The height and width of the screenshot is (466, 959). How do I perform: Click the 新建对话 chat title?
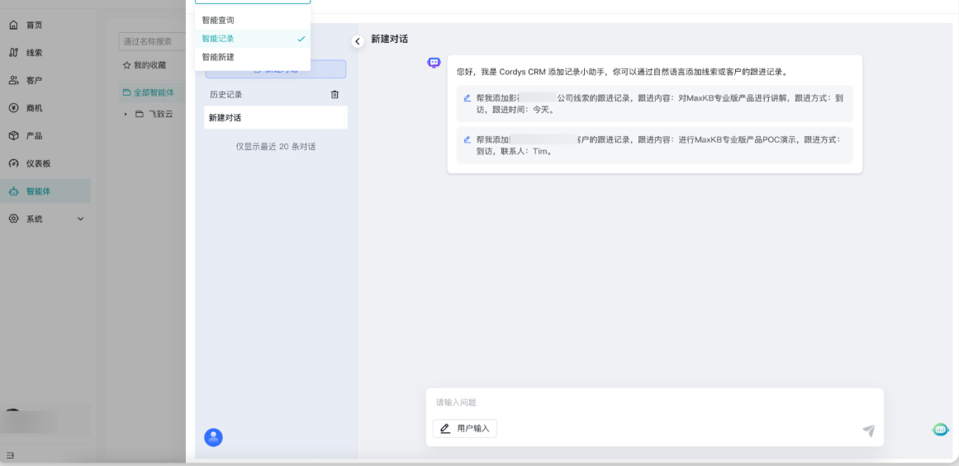point(390,39)
